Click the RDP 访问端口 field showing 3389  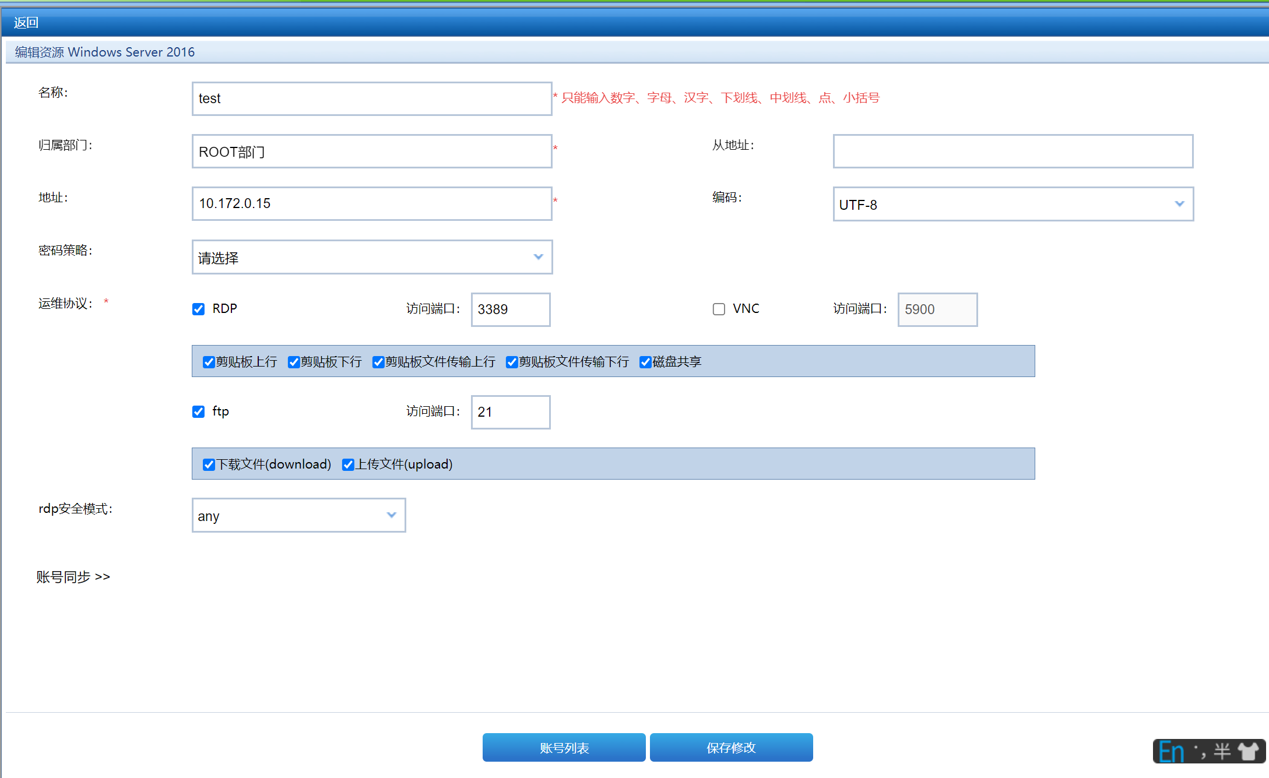click(510, 309)
